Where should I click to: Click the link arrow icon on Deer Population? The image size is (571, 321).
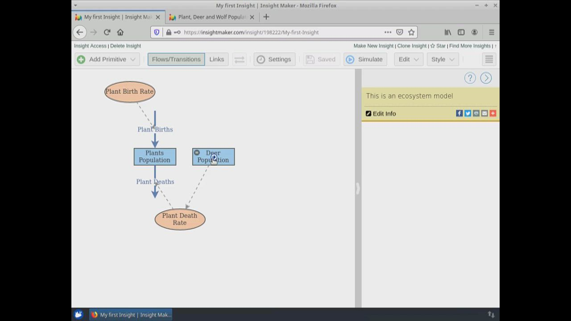214,157
